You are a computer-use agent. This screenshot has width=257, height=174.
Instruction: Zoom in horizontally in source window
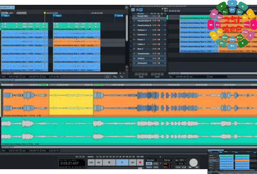click(x=120, y=73)
